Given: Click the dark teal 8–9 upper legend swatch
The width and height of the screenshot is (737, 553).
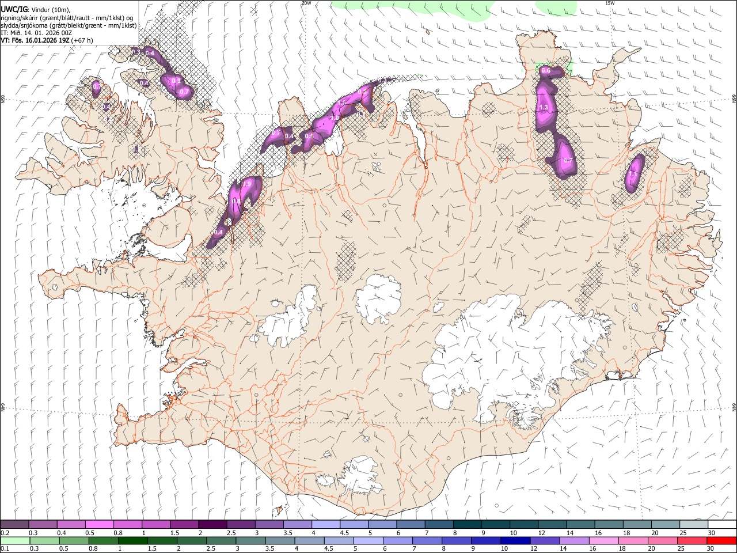Looking at the screenshot, I should [468, 524].
